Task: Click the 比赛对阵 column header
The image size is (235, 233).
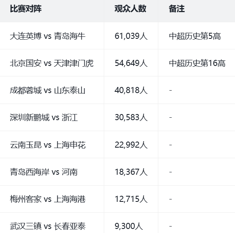Action: tap(25, 8)
